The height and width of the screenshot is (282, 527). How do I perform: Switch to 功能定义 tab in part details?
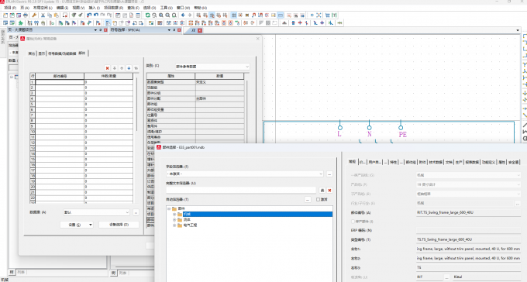[488, 162]
